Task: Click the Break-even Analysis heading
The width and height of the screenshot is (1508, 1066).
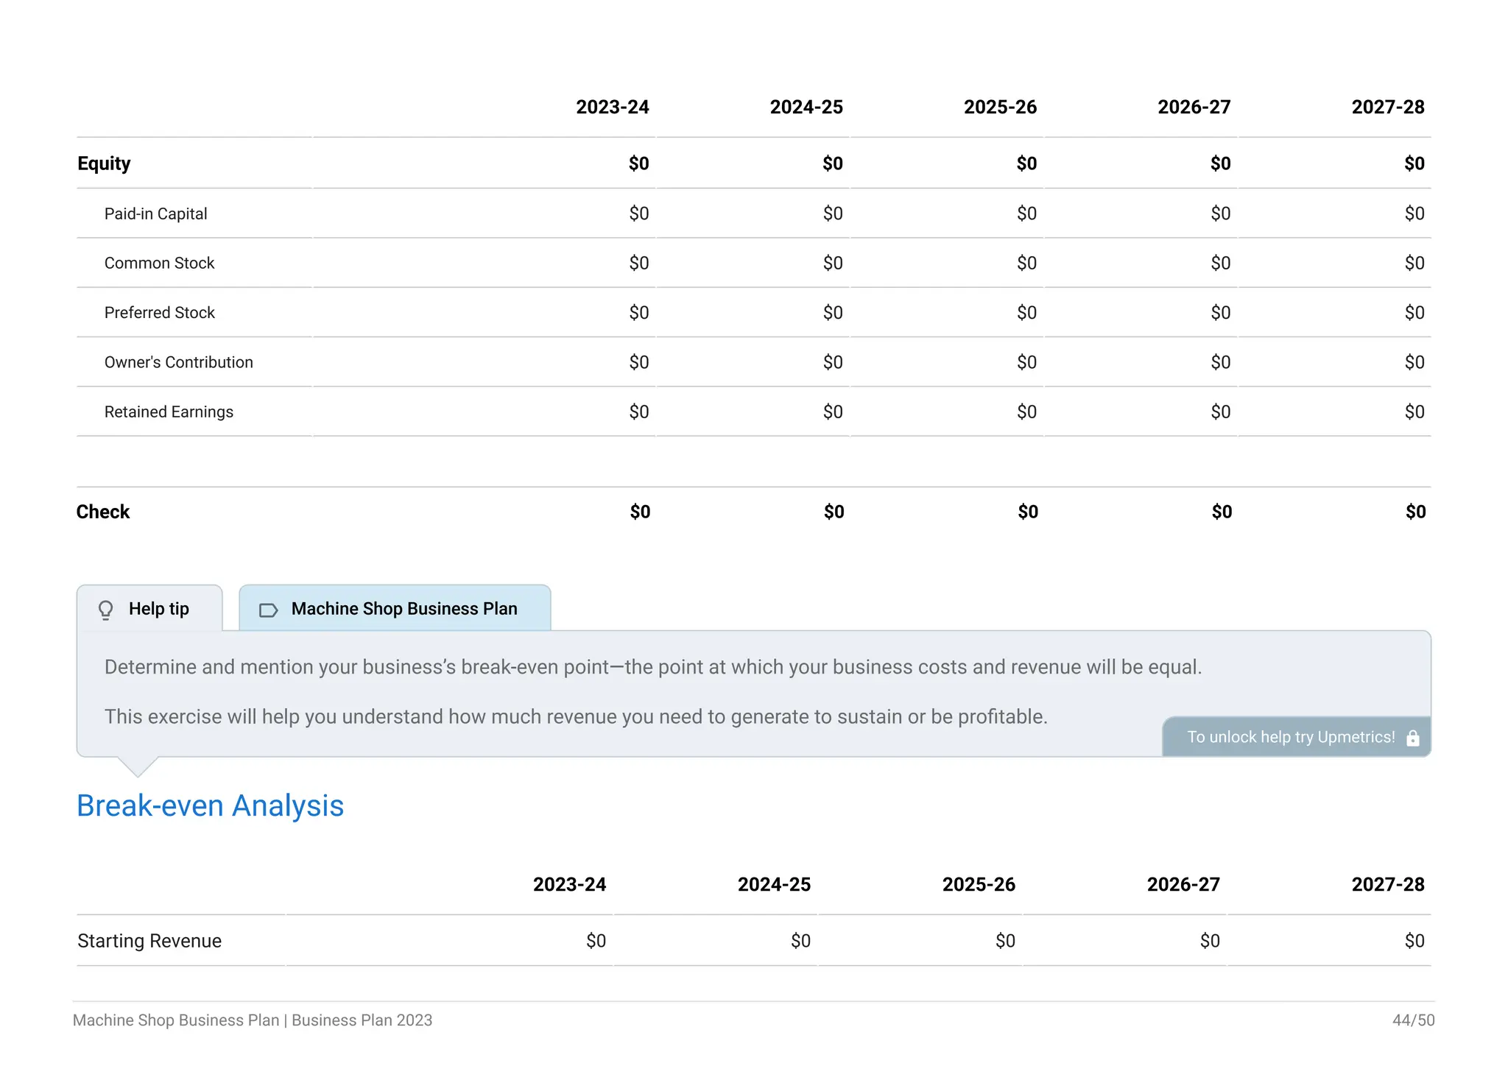Action: point(210,806)
